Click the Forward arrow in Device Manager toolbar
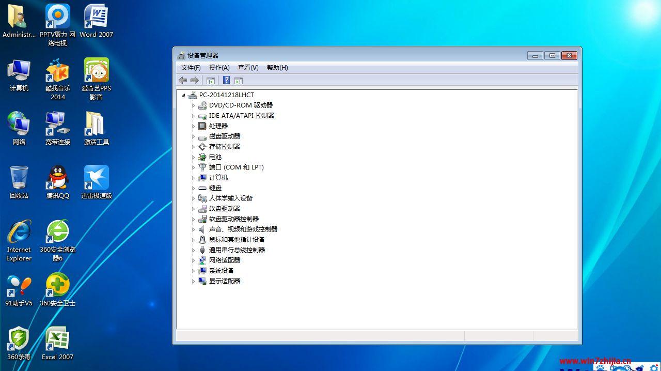This screenshot has height=371, width=661. [x=195, y=81]
